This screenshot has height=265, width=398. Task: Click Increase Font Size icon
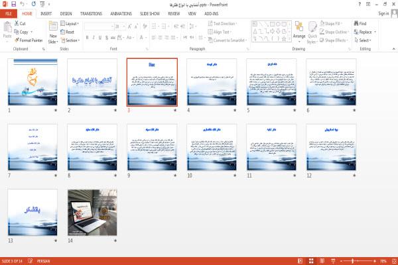coord(130,26)
